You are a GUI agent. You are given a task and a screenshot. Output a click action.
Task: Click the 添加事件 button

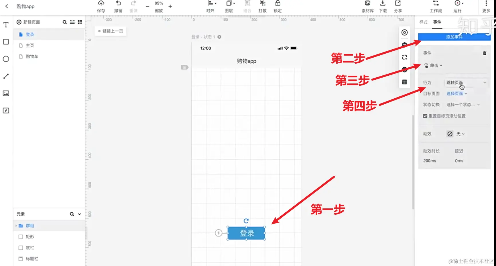click(454, 37)
